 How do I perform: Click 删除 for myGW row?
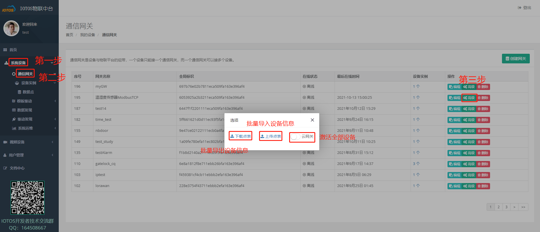click(483, 87)
